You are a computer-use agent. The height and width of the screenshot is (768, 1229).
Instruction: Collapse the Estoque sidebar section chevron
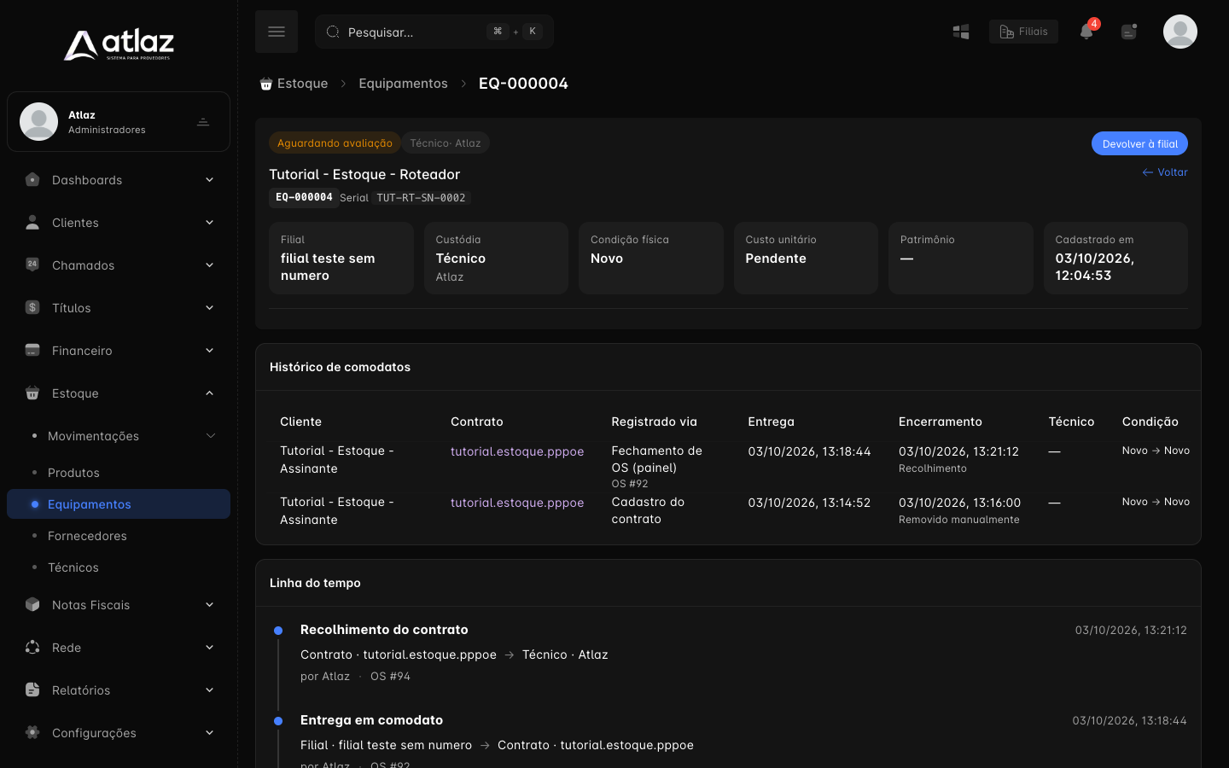tap(209, 393)
